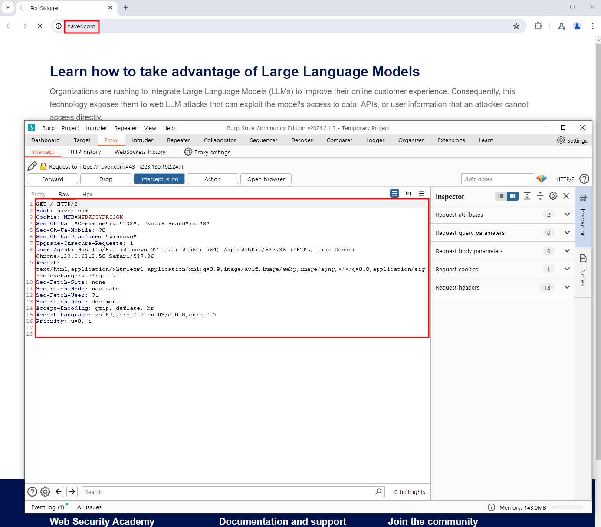601x527 pixels.
Task: Click the pencil edit icon next to request target
Action: pyautogui.click(x=32, y=166)
